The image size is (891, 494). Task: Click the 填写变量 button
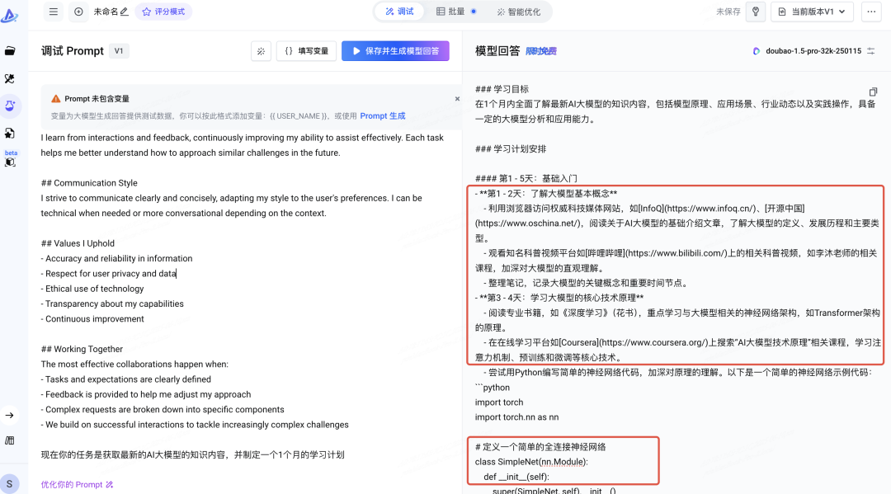[x=306, y=51]
